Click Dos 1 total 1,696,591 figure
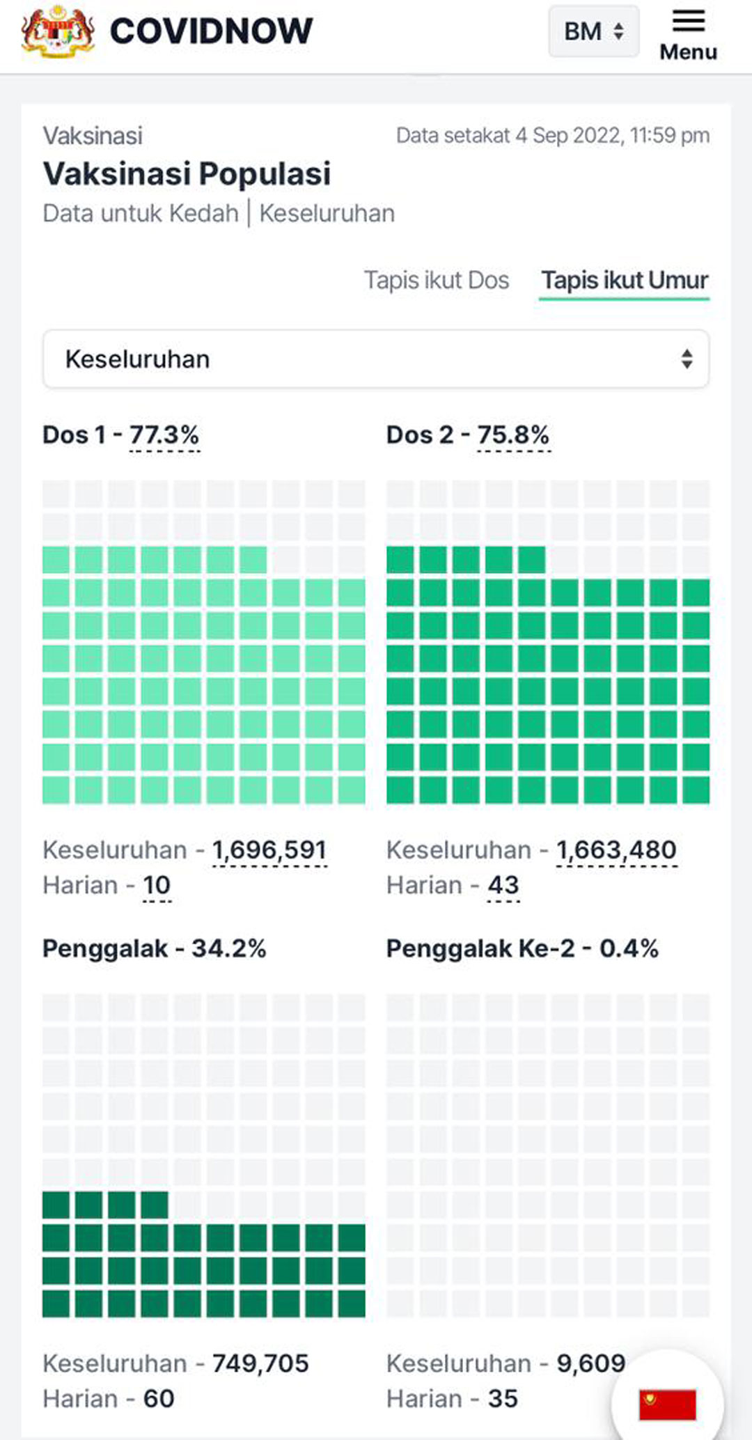 click(x=269, y=850)
